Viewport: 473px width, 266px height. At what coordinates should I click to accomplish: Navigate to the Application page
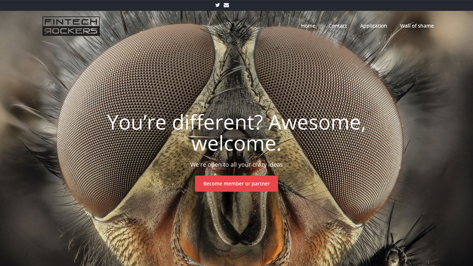point(373,26)
